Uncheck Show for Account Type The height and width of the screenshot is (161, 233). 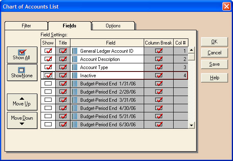[48, 67]
